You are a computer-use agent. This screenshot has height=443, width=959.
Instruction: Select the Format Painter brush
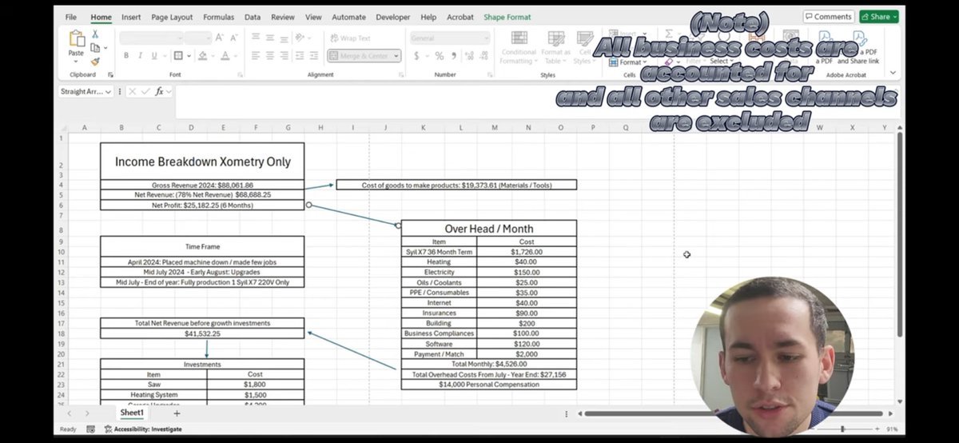[95, 61]
